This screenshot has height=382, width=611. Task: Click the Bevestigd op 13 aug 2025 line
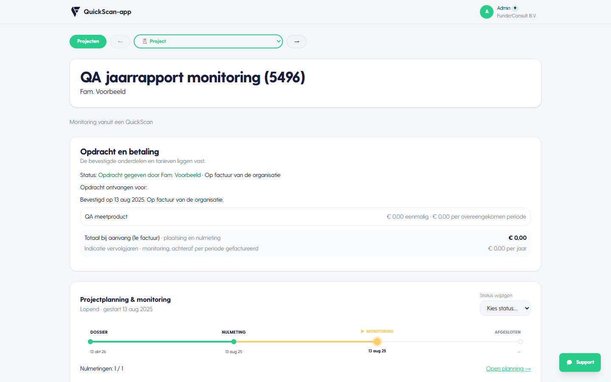[152, 200]
